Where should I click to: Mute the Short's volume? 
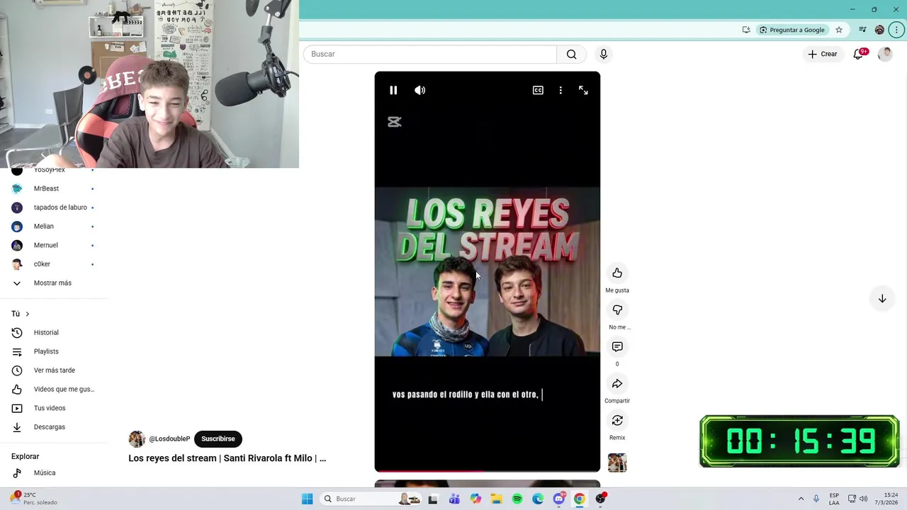click(x=420, y=90)
